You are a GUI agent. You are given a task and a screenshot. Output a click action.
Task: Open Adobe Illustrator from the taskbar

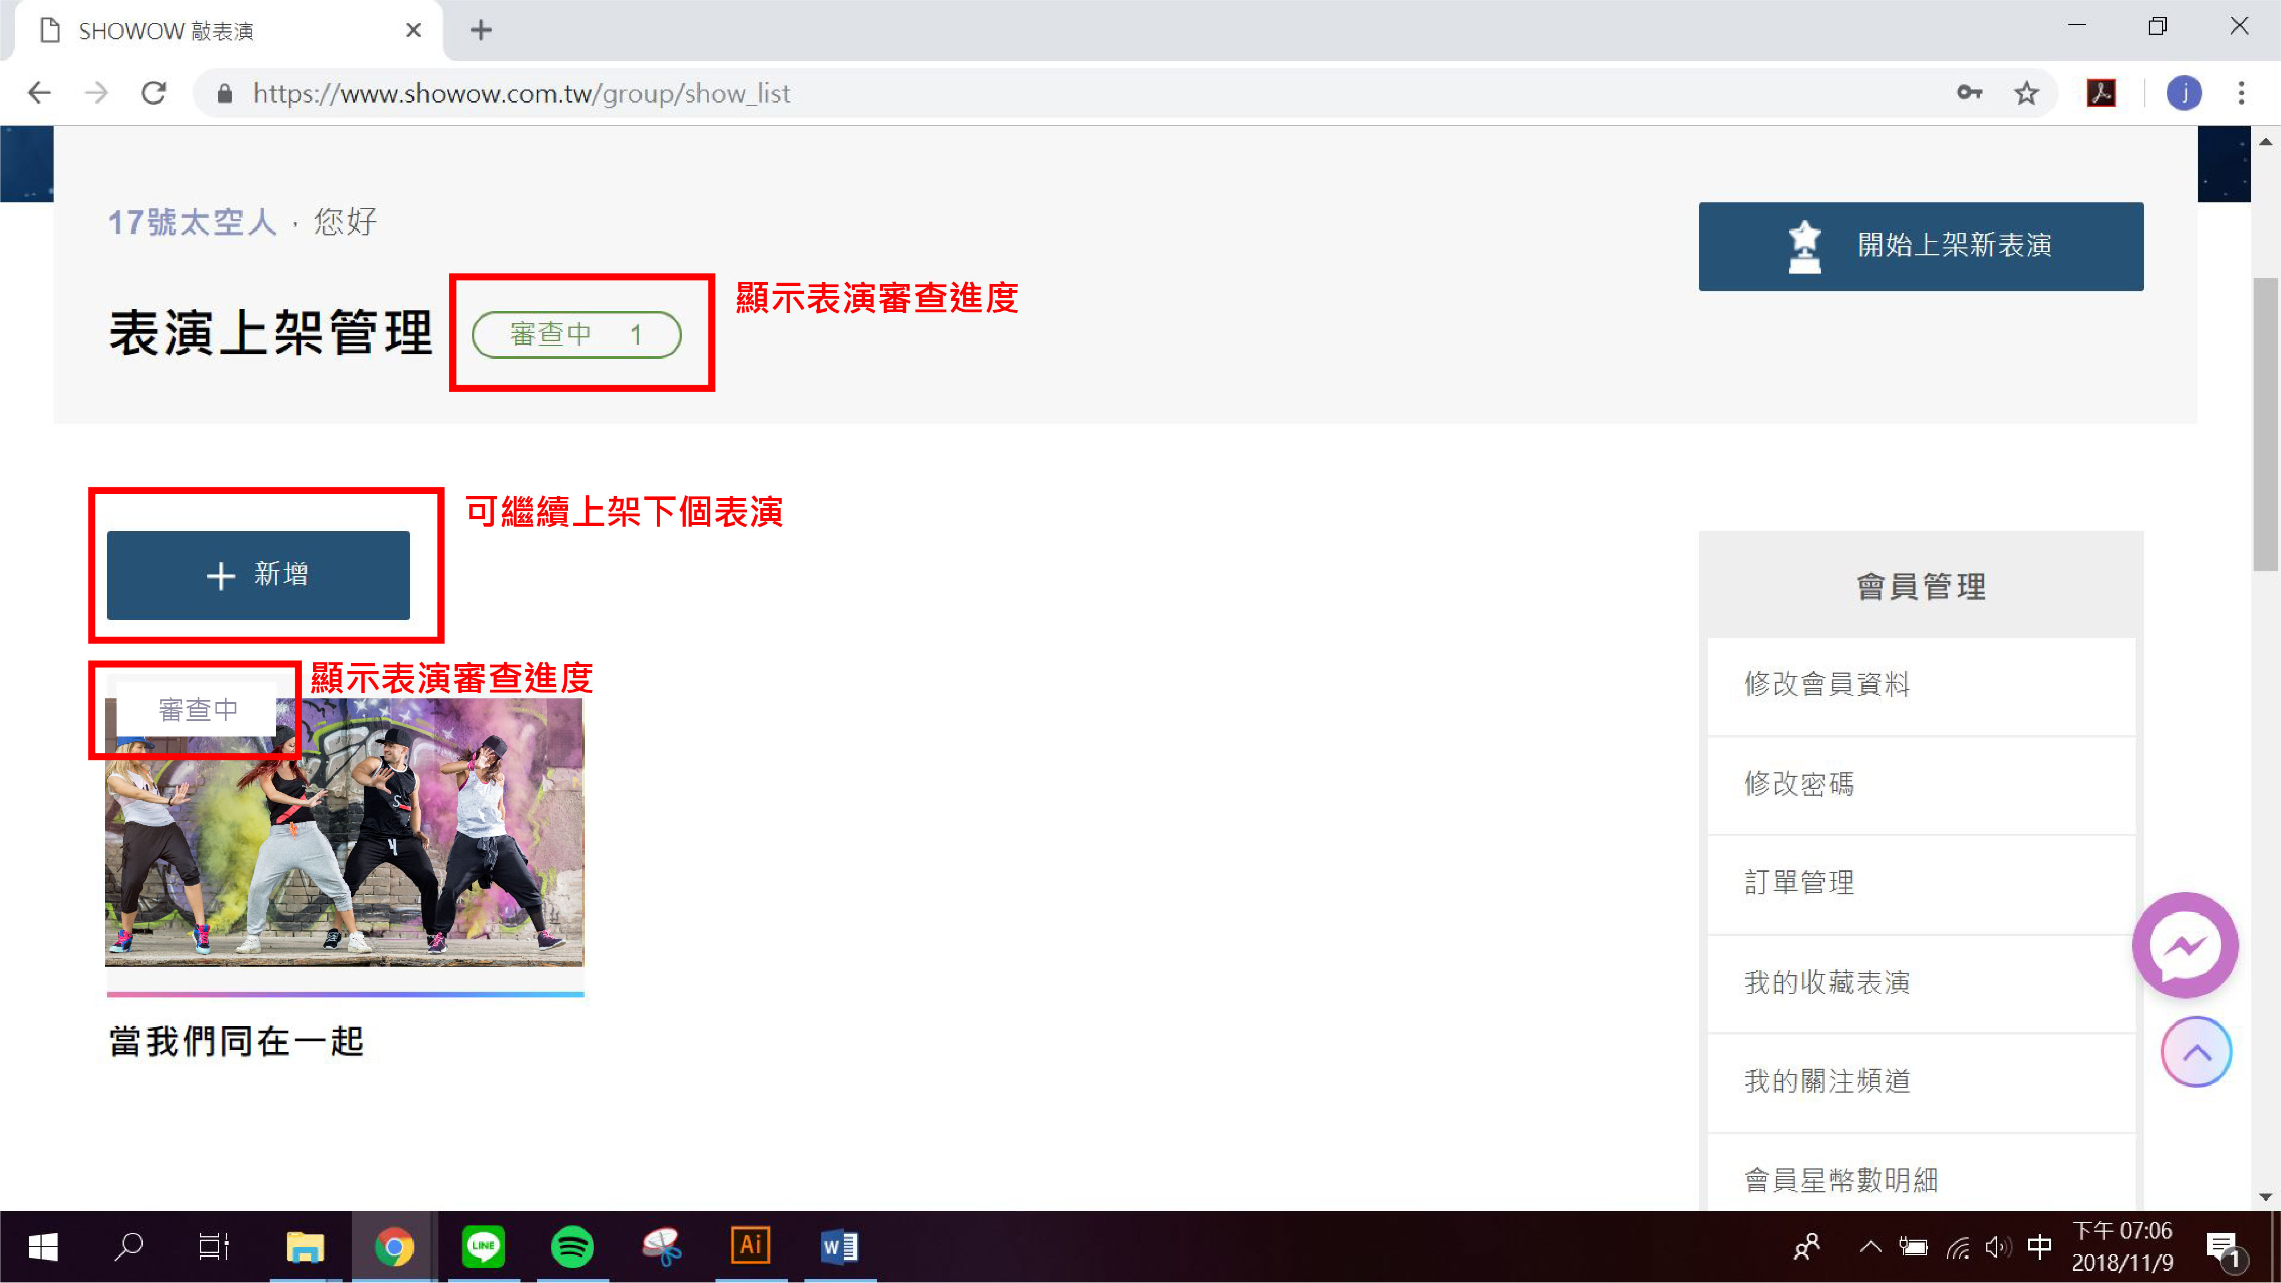tap(750, 1247)
